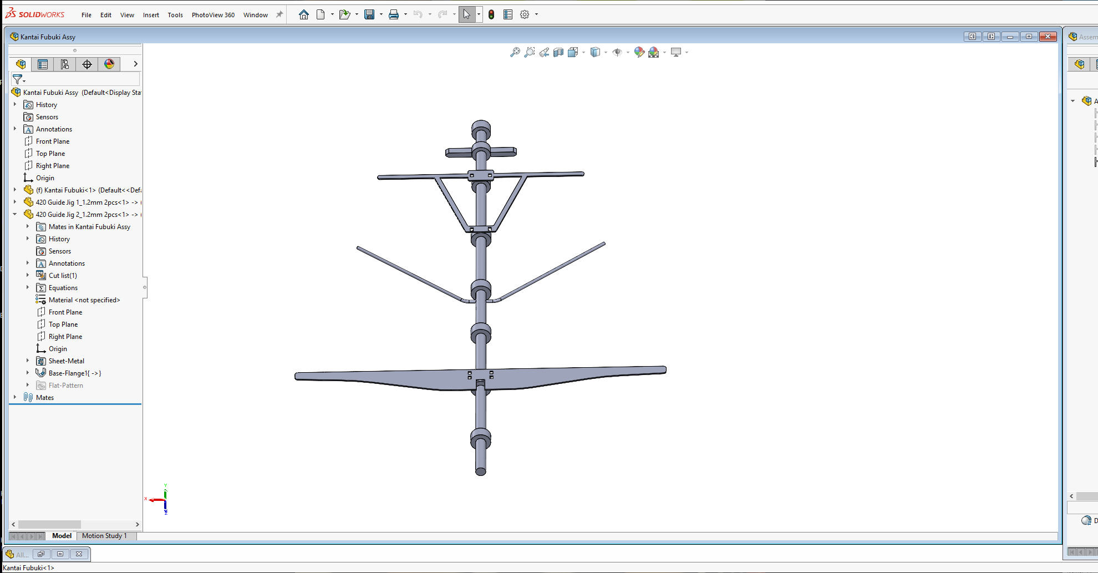Return to the Previous View
Image resolution: width=1098 pixels, height=573 pixels.
pyautogui.click(x=544, y=52)
